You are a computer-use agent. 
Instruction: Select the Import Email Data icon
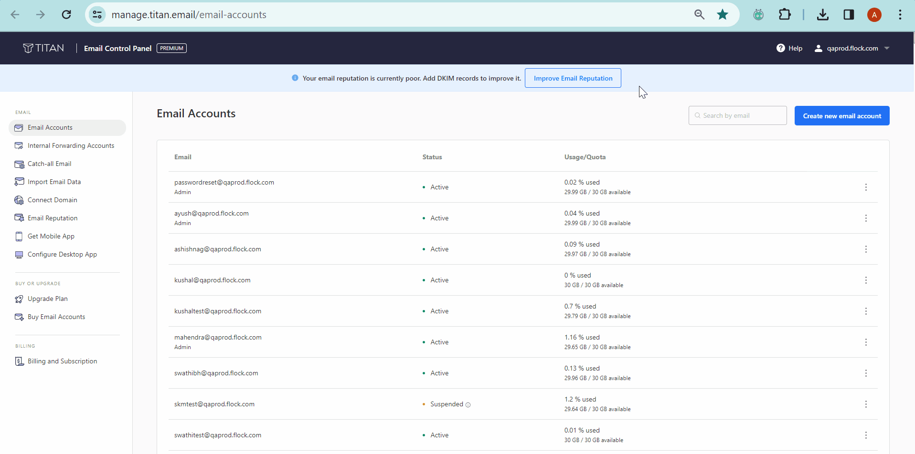pos(19,182)
